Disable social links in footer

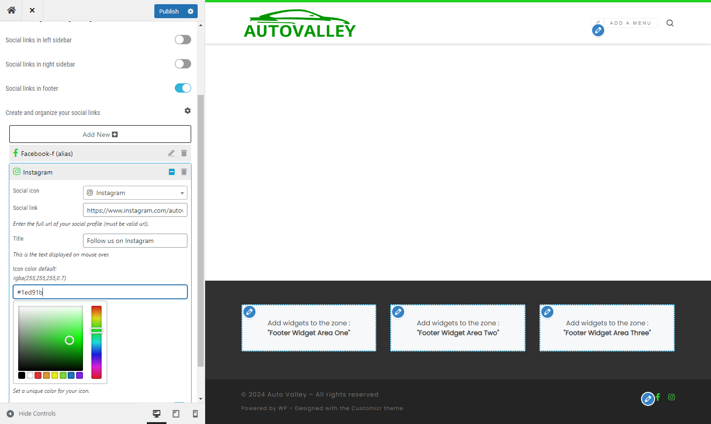[183, 88]
